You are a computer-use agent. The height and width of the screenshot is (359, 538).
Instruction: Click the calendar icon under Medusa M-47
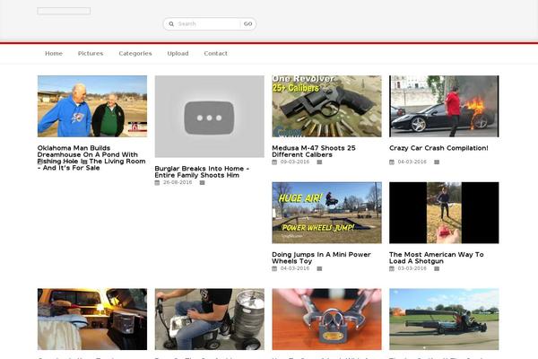pyautogui.click(x=274, y=162)
